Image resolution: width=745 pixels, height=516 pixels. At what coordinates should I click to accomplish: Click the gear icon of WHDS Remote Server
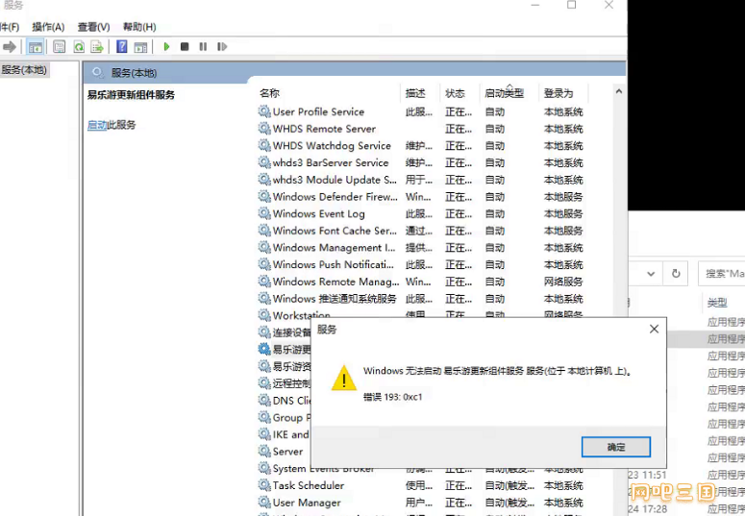click(x=264, y=129)
